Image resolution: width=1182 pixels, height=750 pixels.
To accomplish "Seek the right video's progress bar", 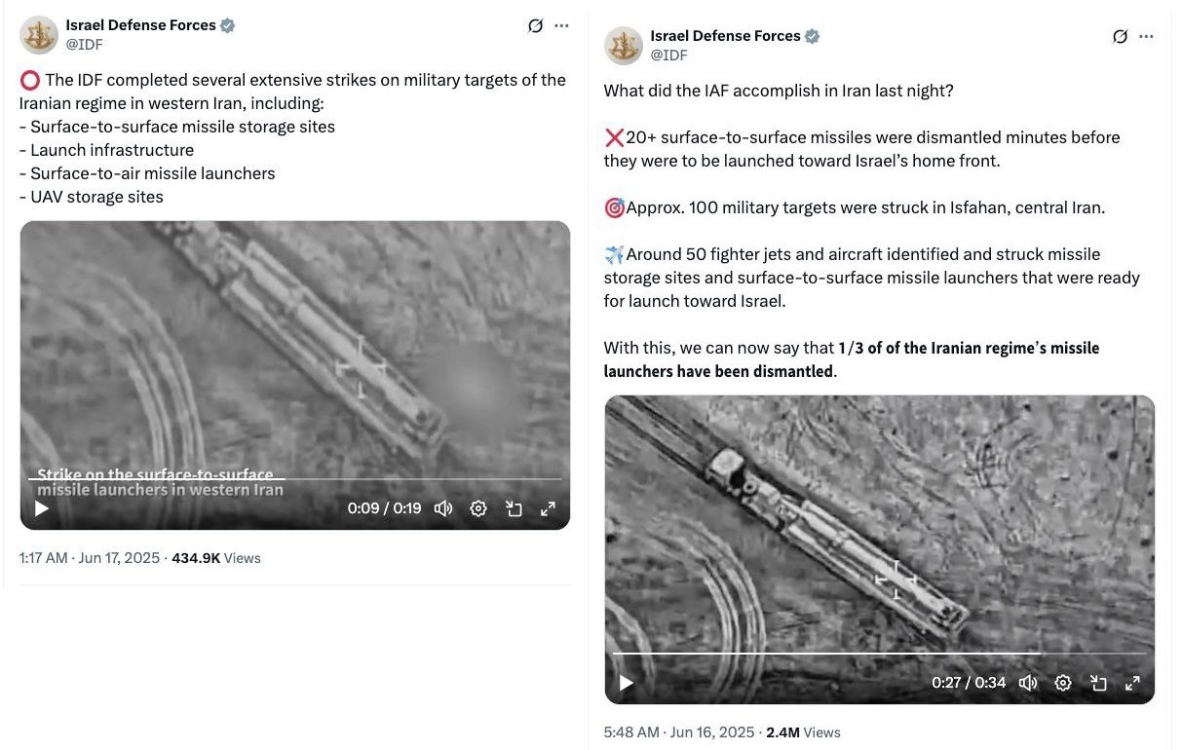I will pyautogui.click(x=877, y=654).
